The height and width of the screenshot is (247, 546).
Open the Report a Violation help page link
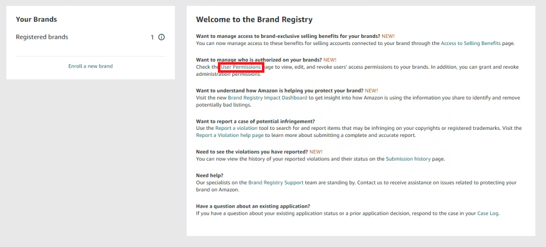pyautogui.click(x=230, y=135)
